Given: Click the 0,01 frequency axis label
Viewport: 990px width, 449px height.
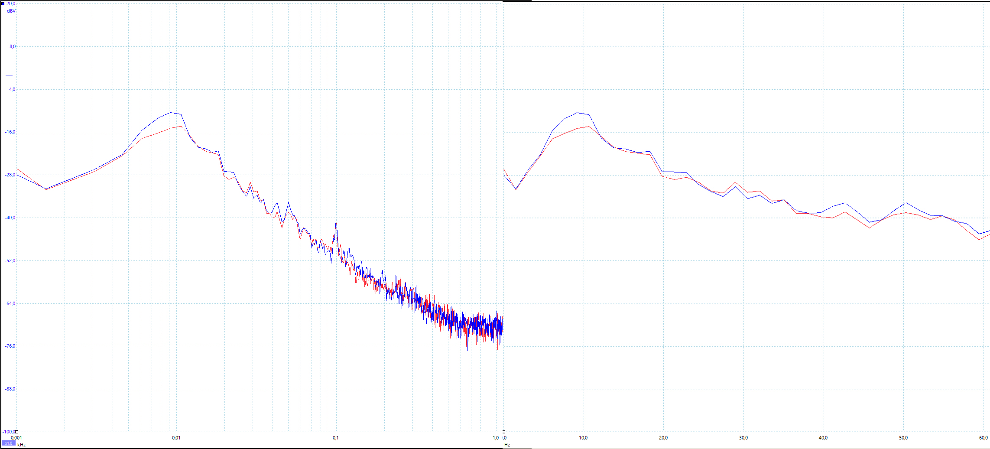Looking at the screenshot, I should [176, 438].
